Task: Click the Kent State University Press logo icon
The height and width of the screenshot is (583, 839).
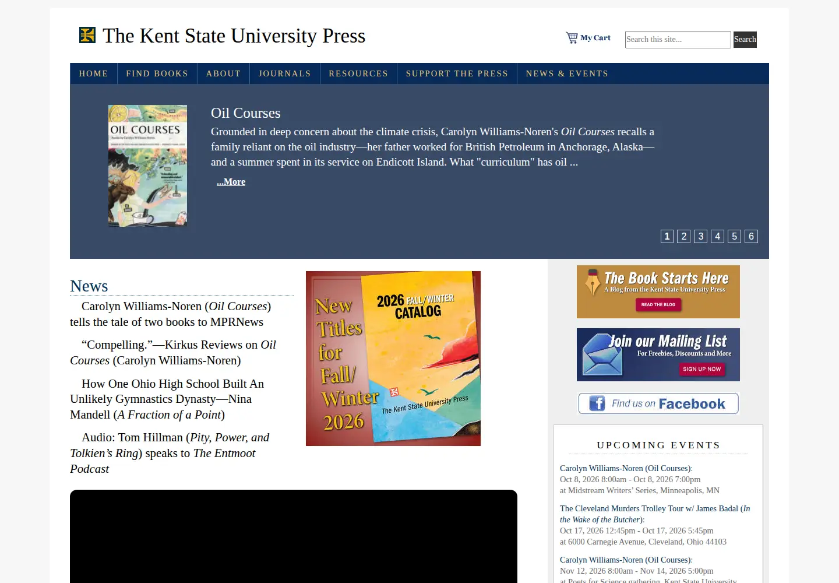Action: [x=87, y=35]
